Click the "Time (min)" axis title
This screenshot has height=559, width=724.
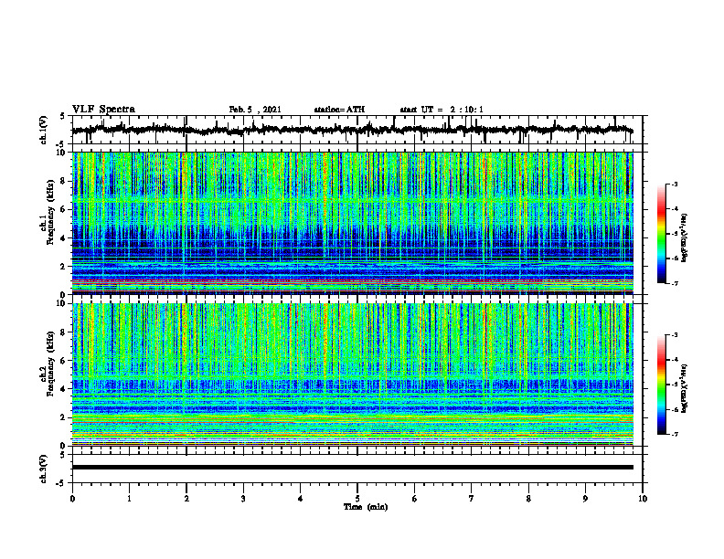pyautogui.click(x=366, y=507)
